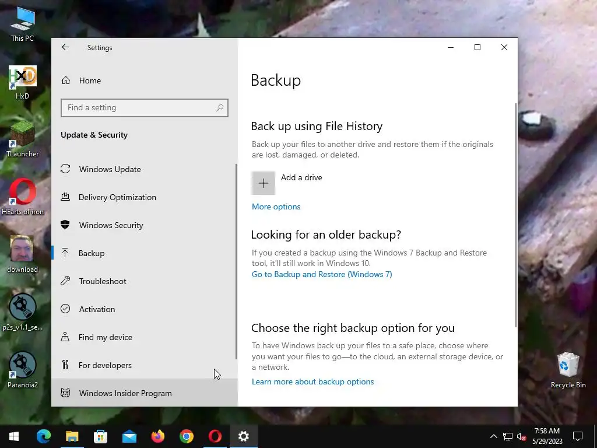Open Delivery Optimization section
This screenshot has width=597, height=448.
point(145,197)
